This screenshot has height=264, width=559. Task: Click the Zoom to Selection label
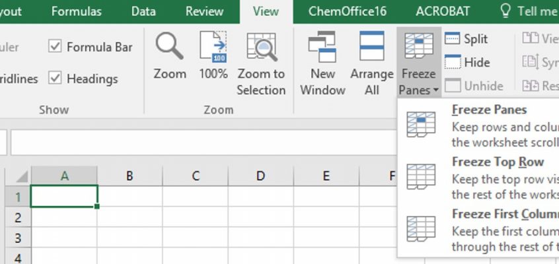tap(261, 82)
